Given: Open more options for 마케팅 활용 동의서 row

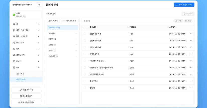Looking at the screenshot, I should click(191, 74).
